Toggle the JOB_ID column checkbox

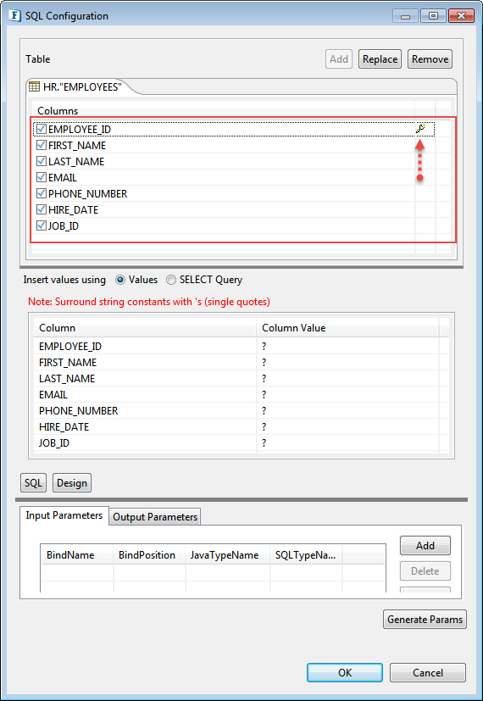pyautogui.click(x=42, y=225)
